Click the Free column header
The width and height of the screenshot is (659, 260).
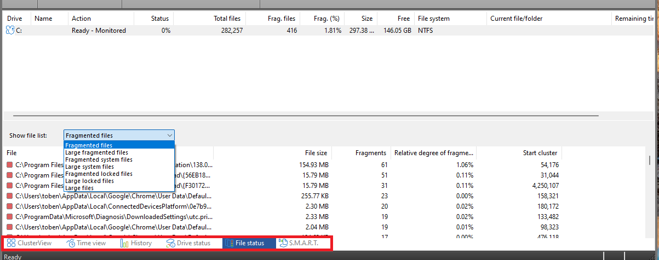pos(396,19)
